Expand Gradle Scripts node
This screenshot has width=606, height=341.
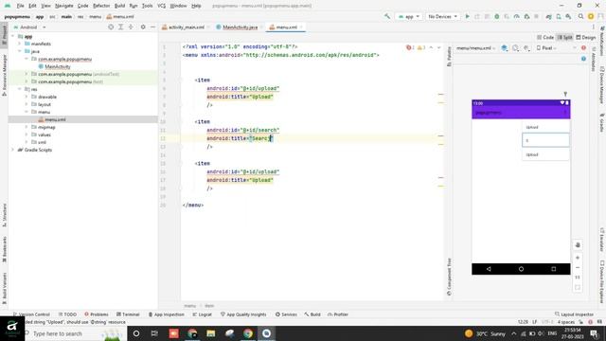click(12, 150)
